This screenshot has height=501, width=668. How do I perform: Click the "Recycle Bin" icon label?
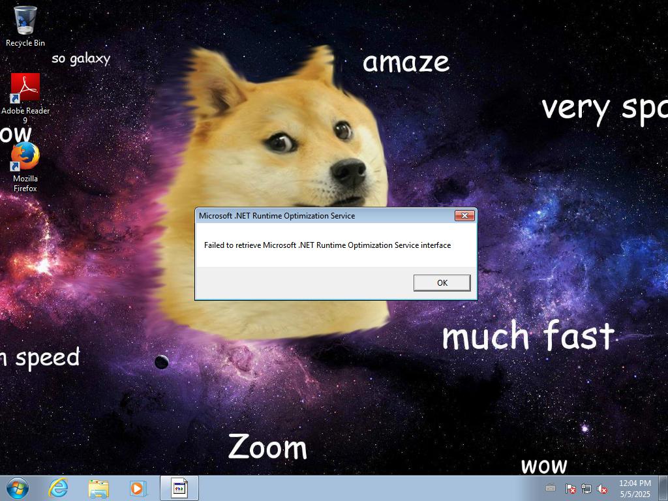[x=25, y=43]
